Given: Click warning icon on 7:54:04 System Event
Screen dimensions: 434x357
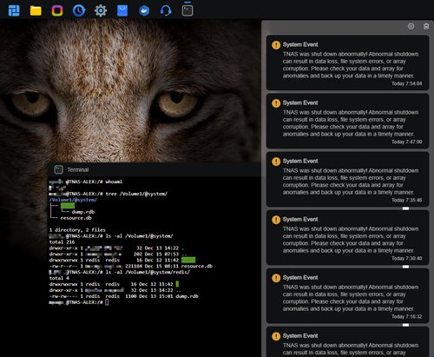Looking at the screenshot, I should (276, 45).
